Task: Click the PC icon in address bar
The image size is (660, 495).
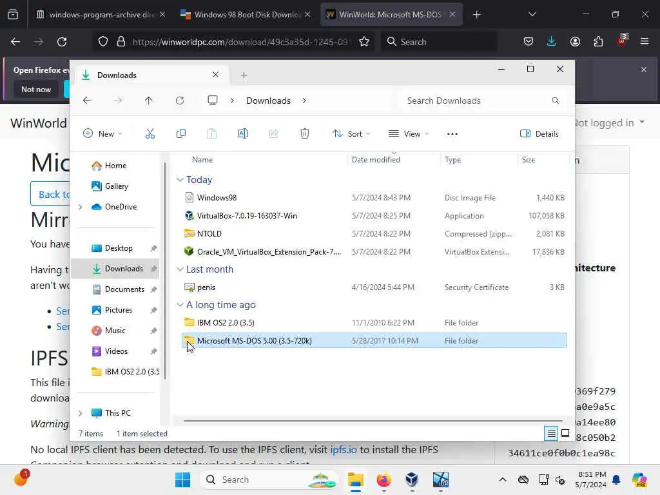Action: (213, 101)
